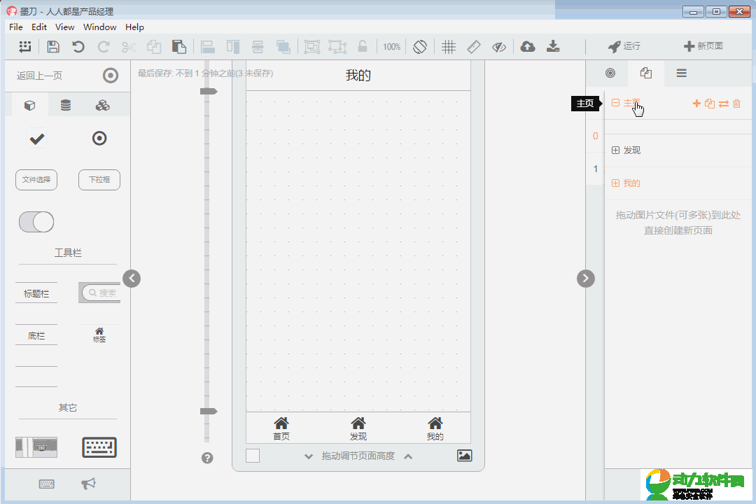Select the 标题栏 component

(x=36, y=293)
